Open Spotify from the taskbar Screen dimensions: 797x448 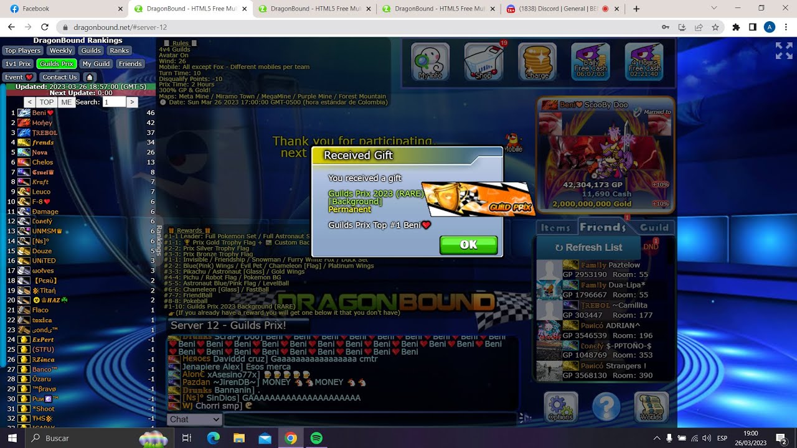(316, 438)
